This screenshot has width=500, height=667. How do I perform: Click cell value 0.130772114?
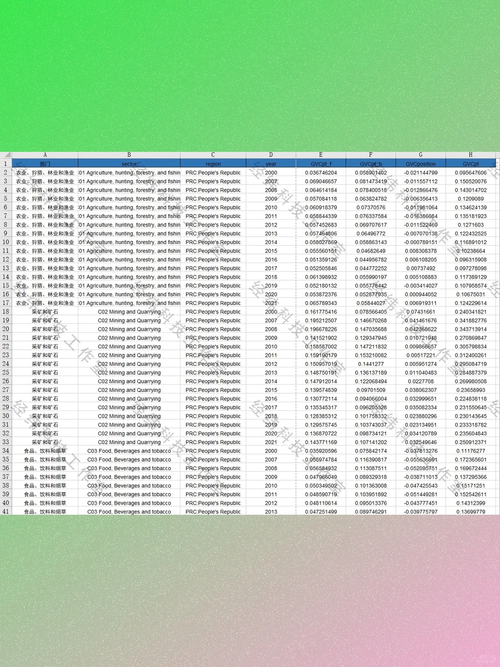point(321,398)
